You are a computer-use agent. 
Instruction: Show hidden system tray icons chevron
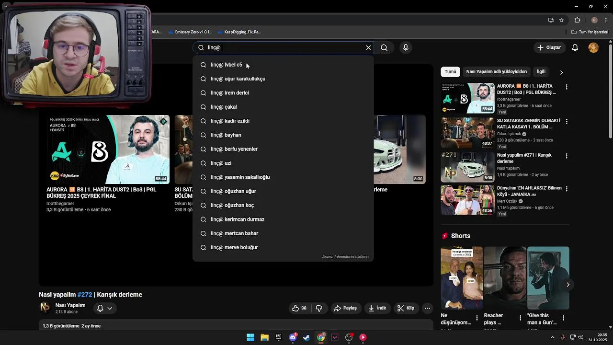coord(552,337)
